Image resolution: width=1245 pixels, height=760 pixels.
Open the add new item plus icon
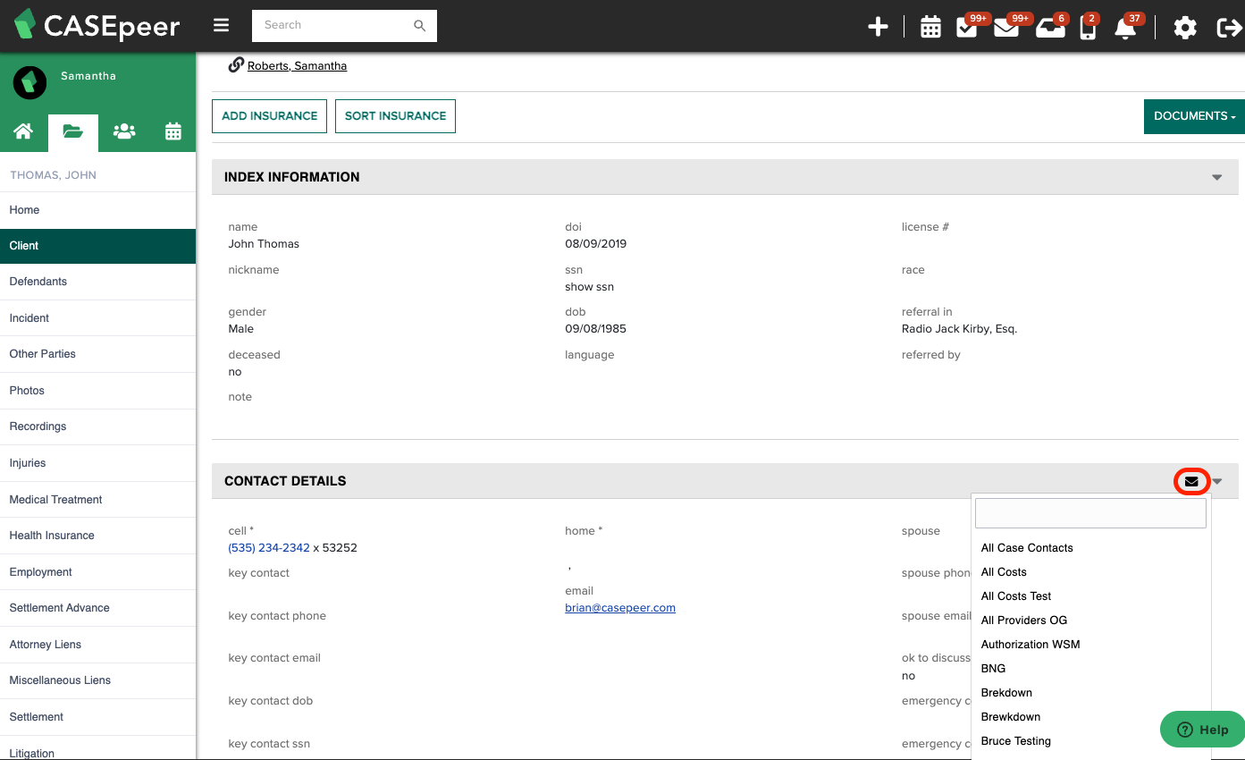878,26
